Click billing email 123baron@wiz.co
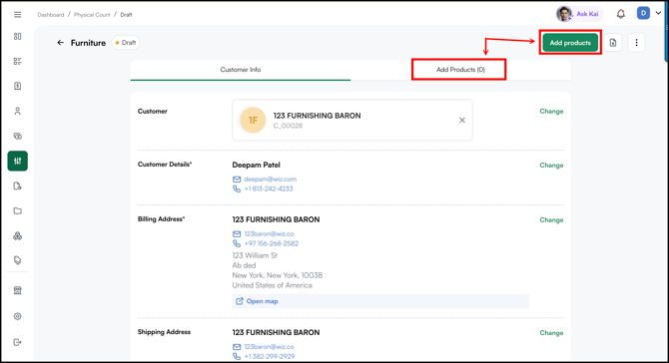 pyautogui.click(x=270, y=234)
